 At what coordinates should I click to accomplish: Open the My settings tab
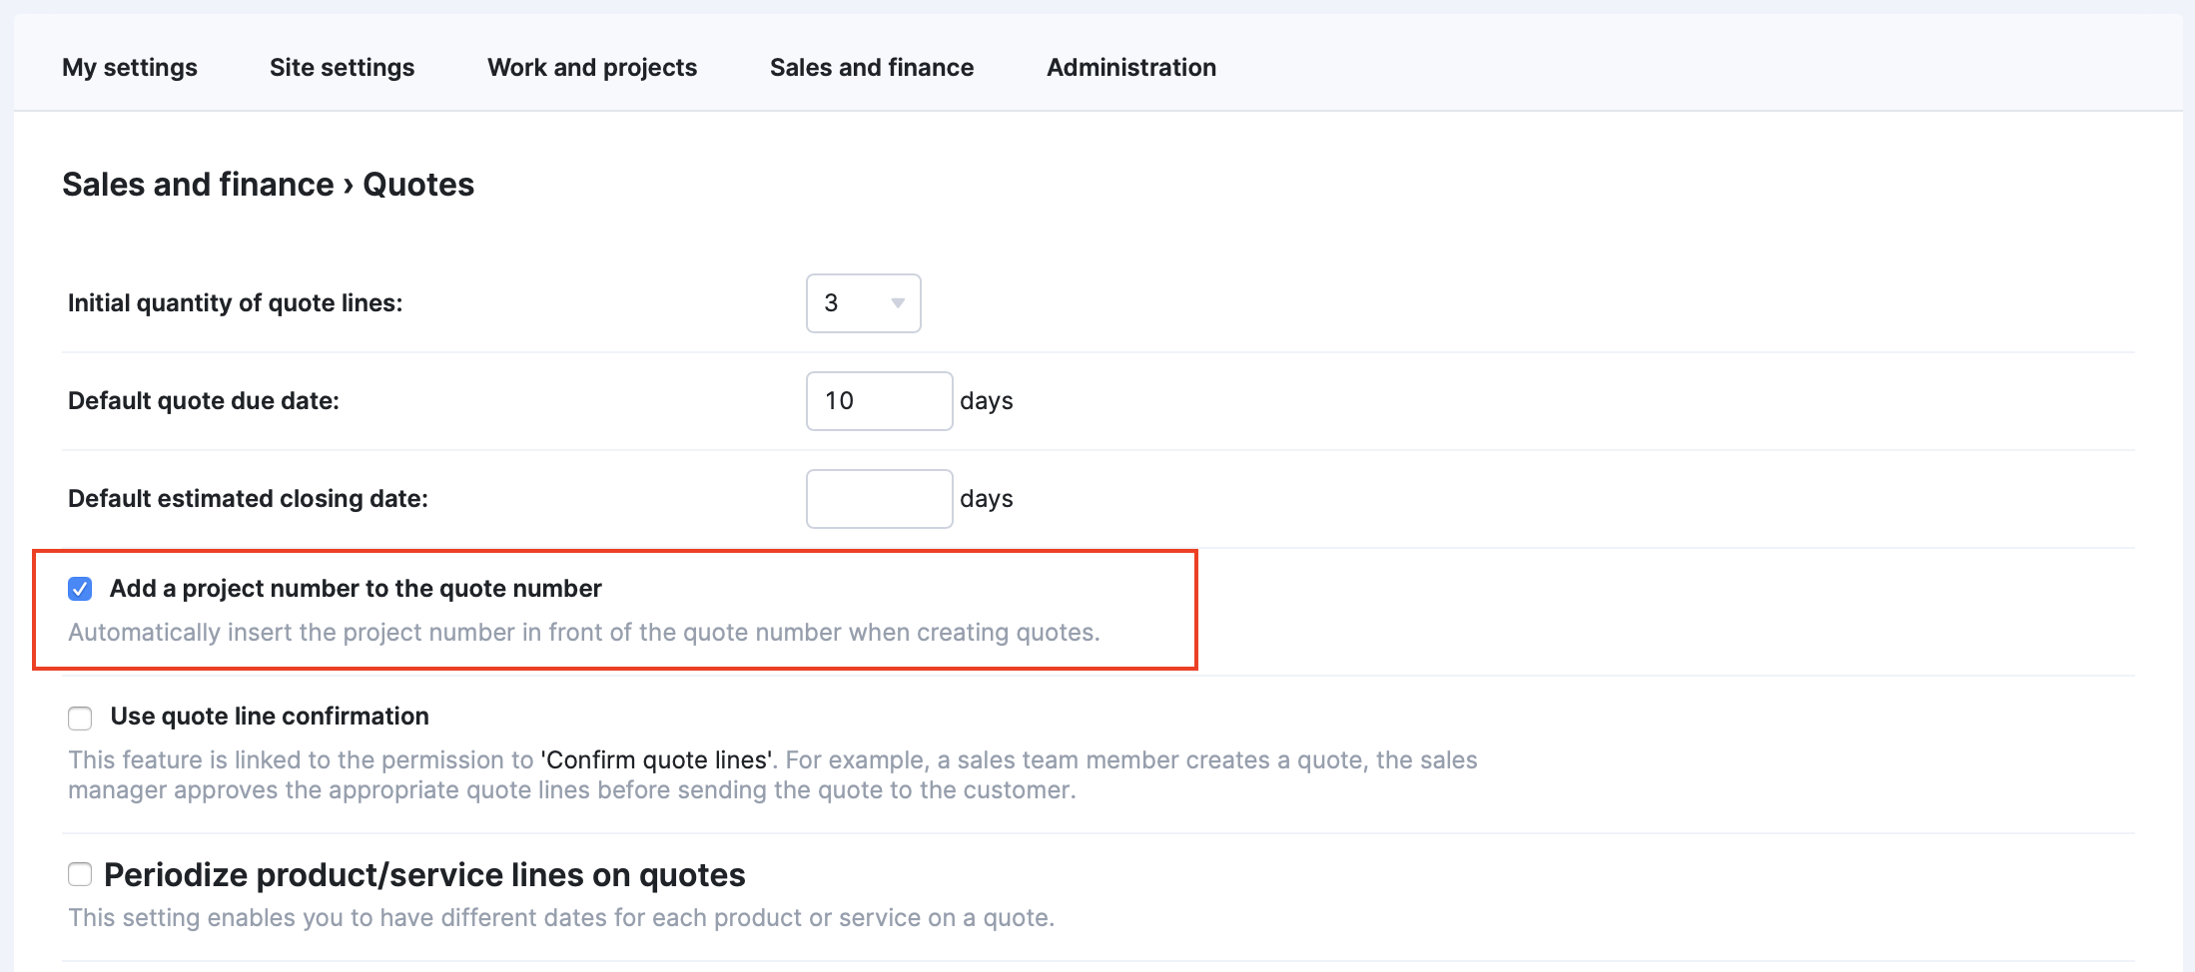(130, 67)
